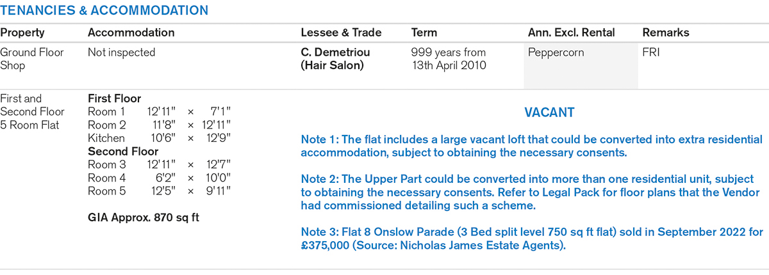The image size is (769, 275).
Task: Click the Term column header
Action: point(424,33)
